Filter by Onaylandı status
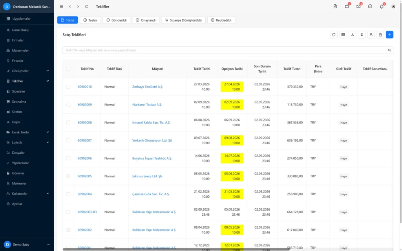The width and height of the screenshot is (402, 251). (146, 20)
